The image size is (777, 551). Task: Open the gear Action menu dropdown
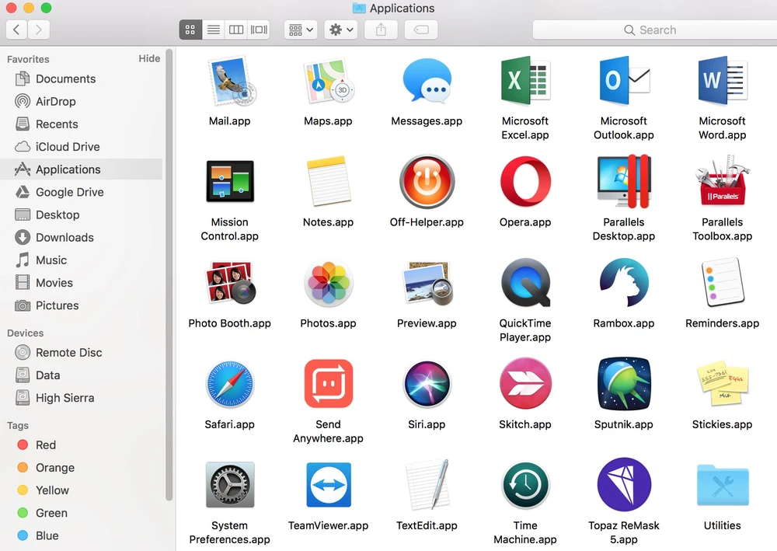(x=341, y=30)
